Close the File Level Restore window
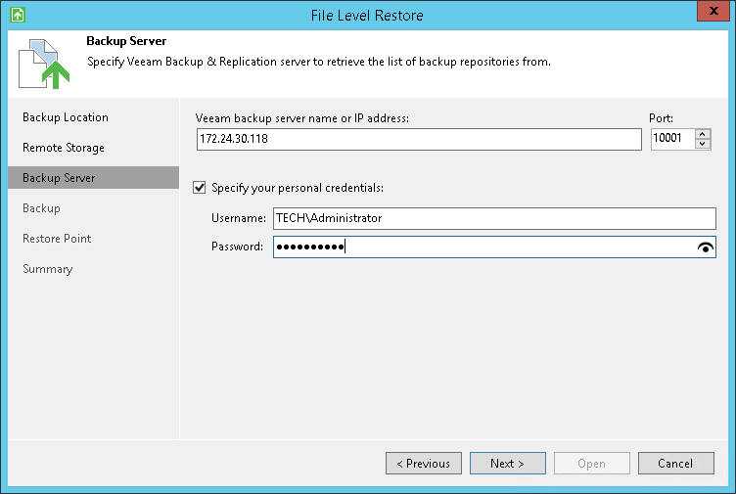This screenshot has height=494, width=736. coord(713,11)
